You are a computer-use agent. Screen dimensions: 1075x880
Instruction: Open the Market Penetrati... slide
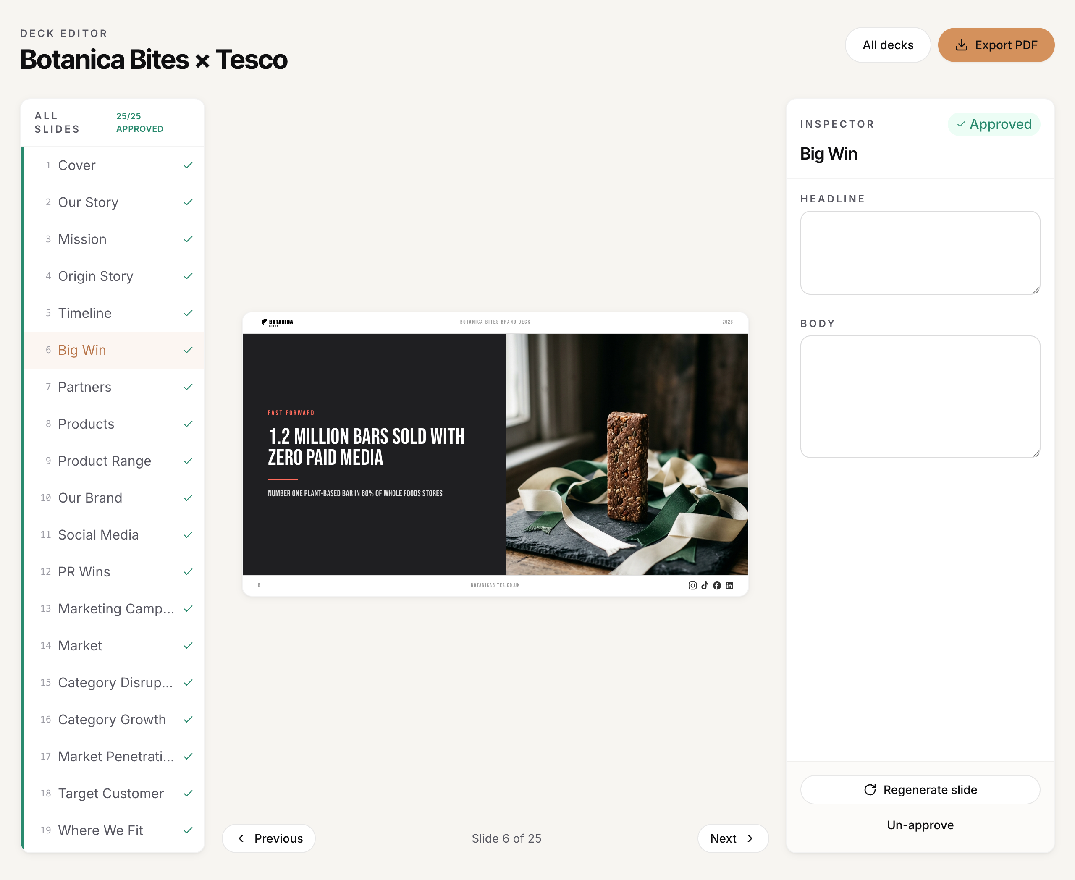[x=114, y=757]
